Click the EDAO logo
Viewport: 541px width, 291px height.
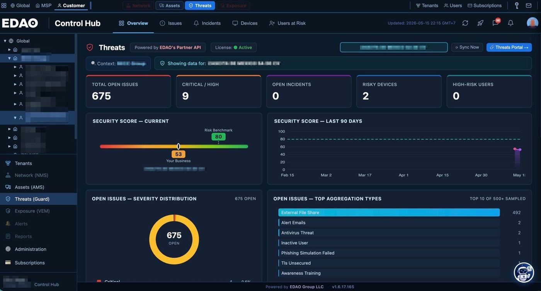point(20,23)
